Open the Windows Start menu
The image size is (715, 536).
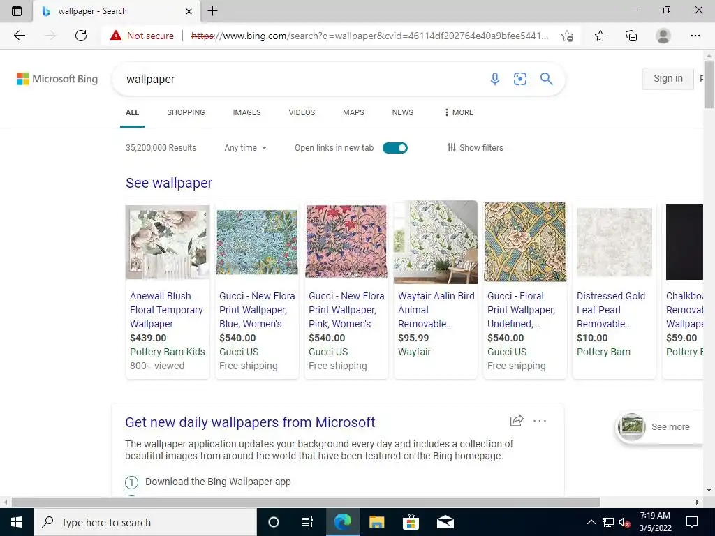click(17, 522)
